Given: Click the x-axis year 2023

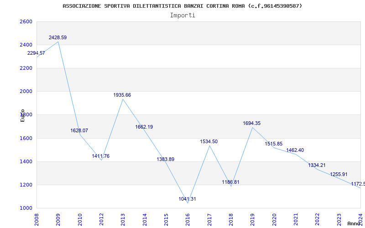Looking at the screenshot, I should (x=339, y=220).
